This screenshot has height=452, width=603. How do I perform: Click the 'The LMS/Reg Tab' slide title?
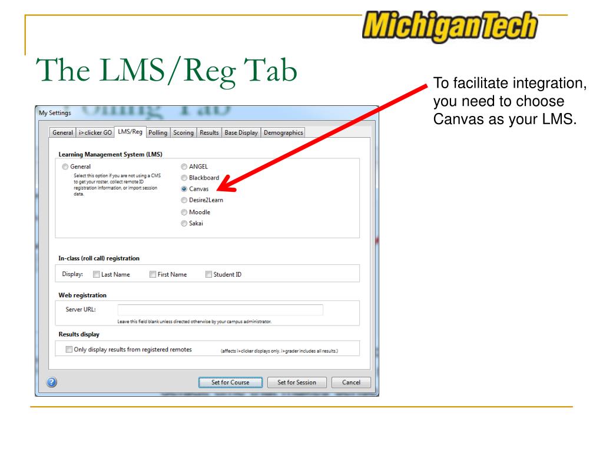tap(167, 71)
